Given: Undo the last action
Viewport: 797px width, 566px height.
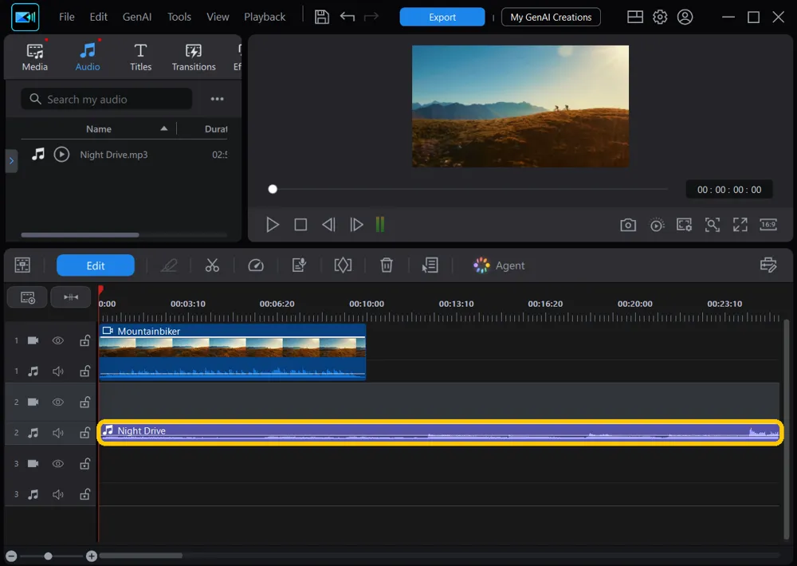Looking at the screenshot, I should coord(347,17).
